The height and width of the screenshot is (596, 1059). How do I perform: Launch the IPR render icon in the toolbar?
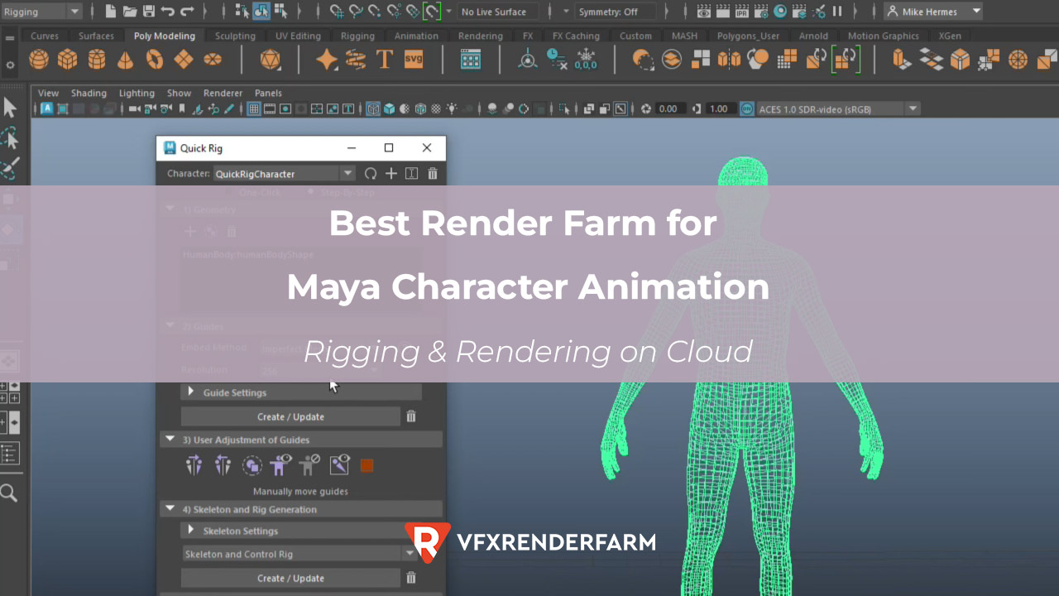click(x=742, y=12)
